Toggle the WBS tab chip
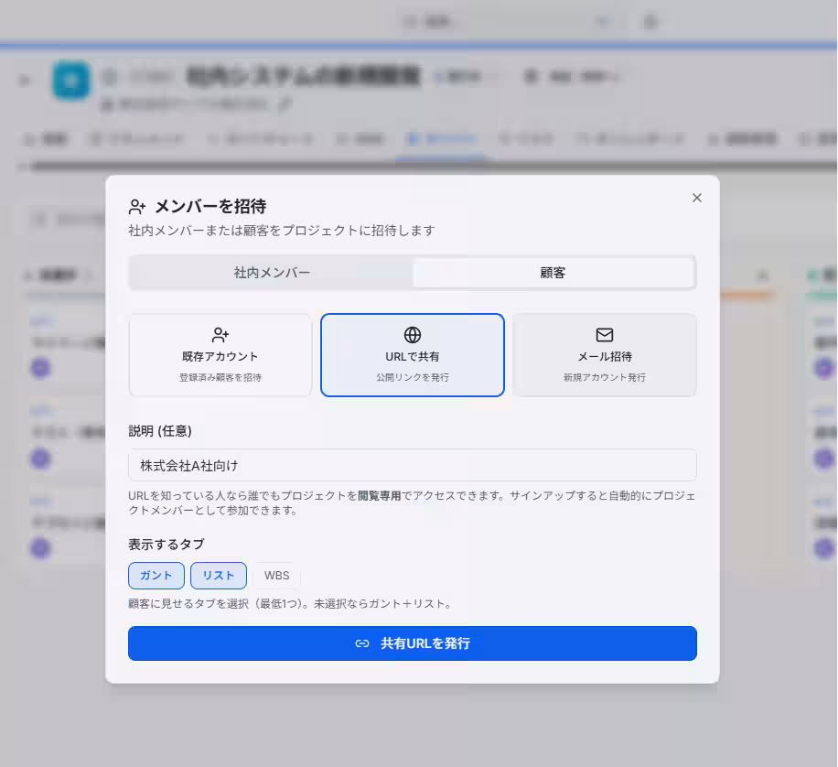This screenshot has height=767, width=838. (x=277, y=576)
